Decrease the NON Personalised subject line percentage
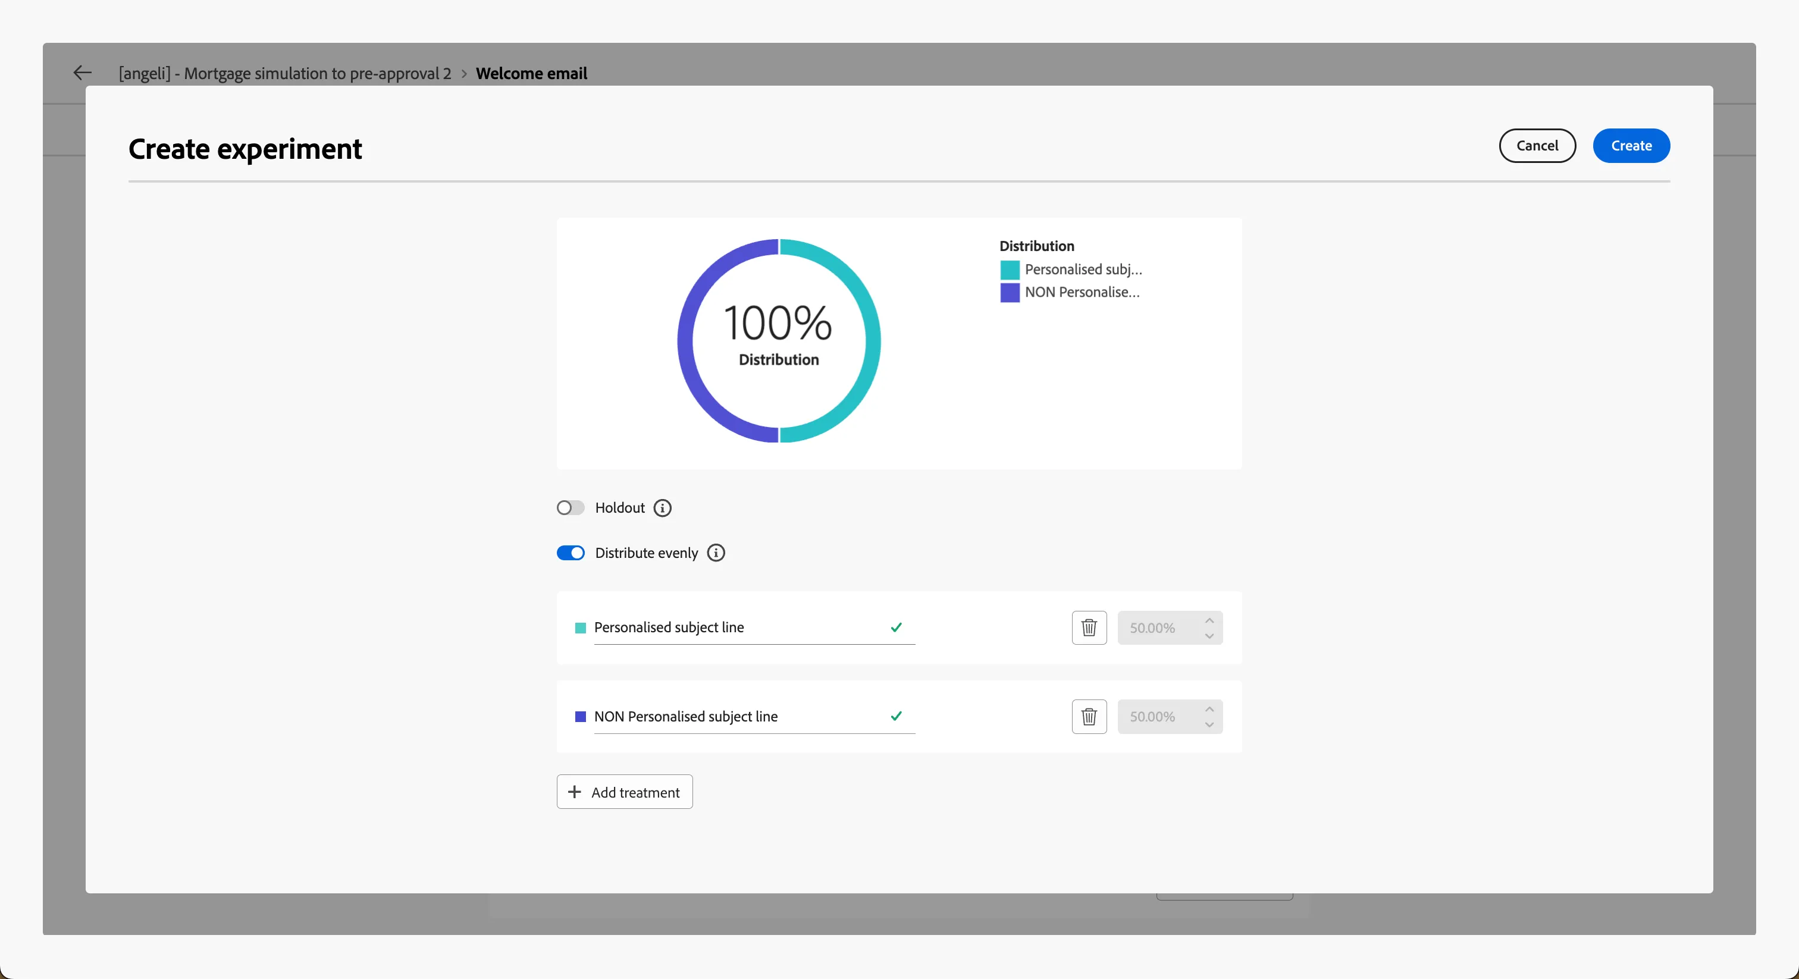The image size is (1799, 979). (1209, 725)
